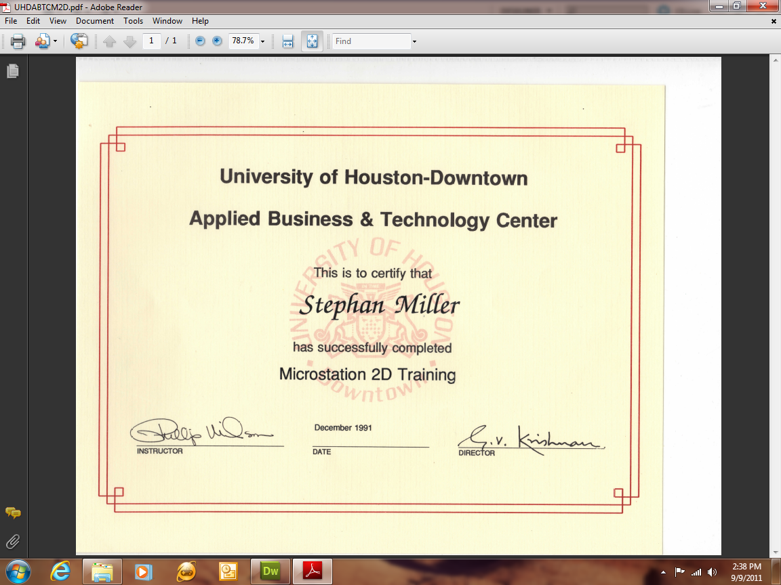Open Windows Explorer from taskbar

tap(102, 571)
